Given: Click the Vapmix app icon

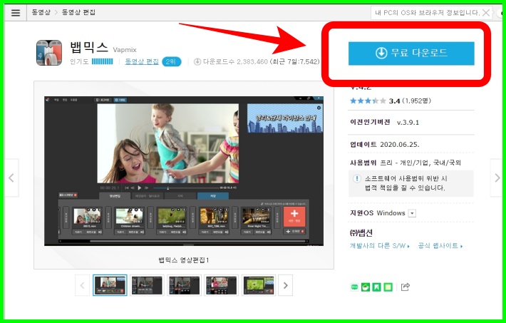Looking at the screenshot, I should [49, 53].
